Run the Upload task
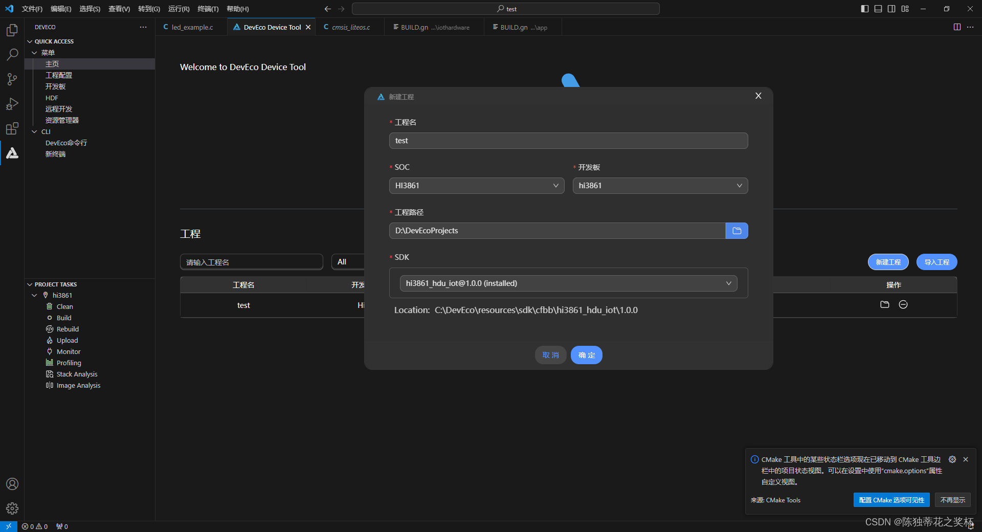 (x=67, y=341)
